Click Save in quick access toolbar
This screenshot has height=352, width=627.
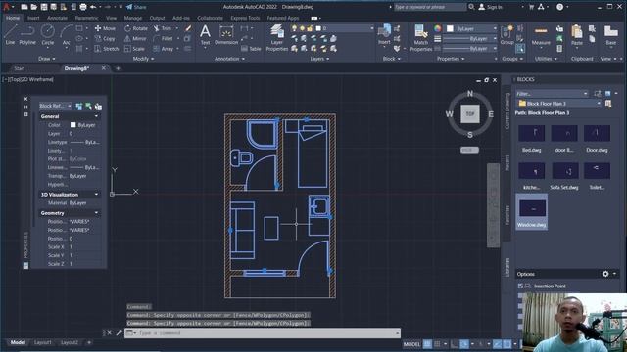point(44,7)
